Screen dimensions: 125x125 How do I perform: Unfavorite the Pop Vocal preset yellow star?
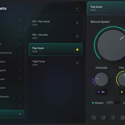point(77,50)
